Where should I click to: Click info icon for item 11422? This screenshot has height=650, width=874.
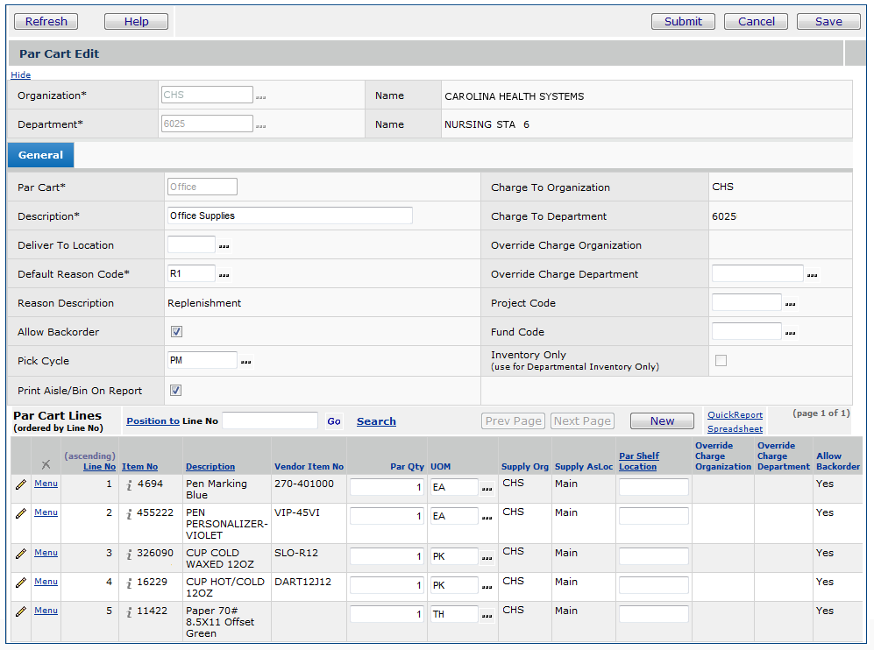coord(129,611)
